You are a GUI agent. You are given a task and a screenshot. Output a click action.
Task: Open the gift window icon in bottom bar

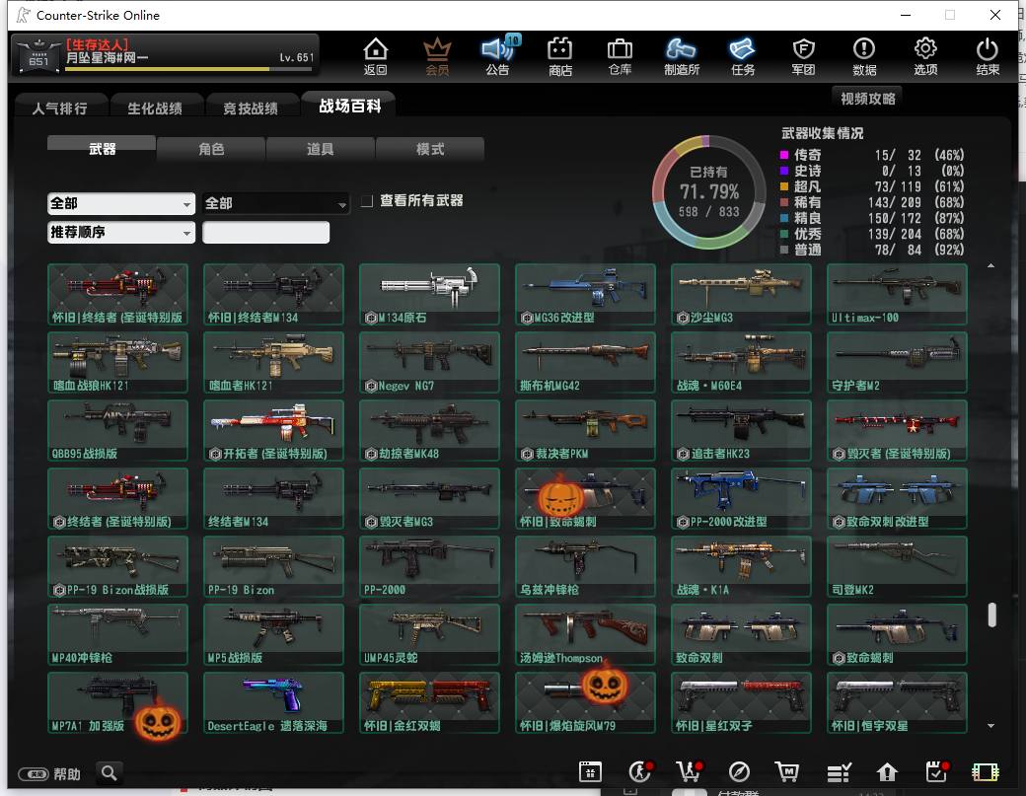pyautogui.click(x=590, y=771)
